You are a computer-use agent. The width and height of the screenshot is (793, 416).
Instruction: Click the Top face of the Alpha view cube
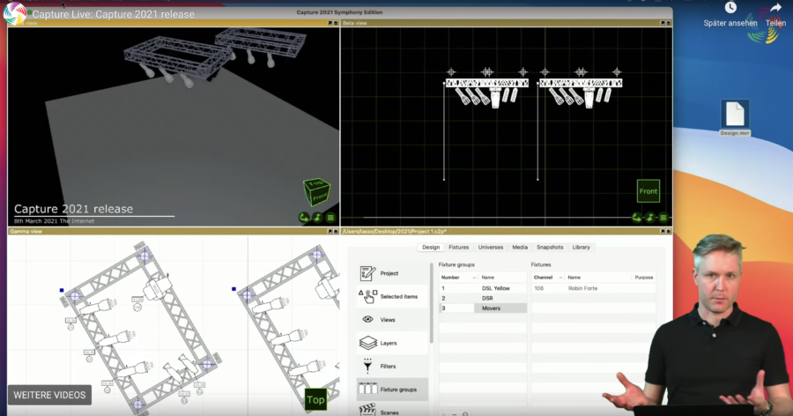pos(316,182)
